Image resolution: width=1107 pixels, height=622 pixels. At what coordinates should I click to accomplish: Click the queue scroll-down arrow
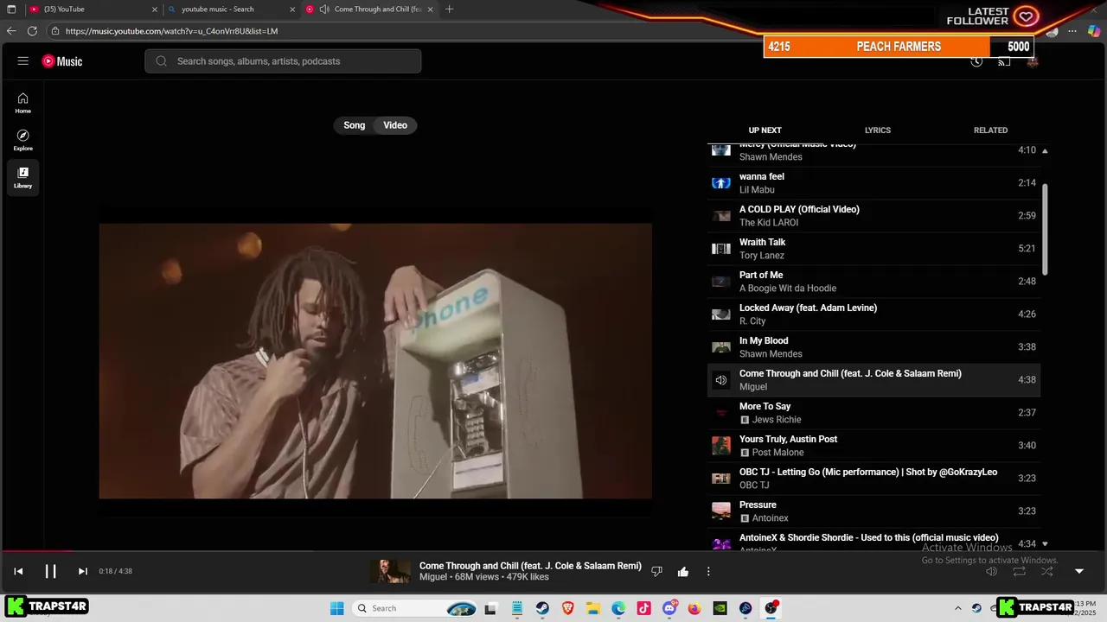click(1045, 544)
